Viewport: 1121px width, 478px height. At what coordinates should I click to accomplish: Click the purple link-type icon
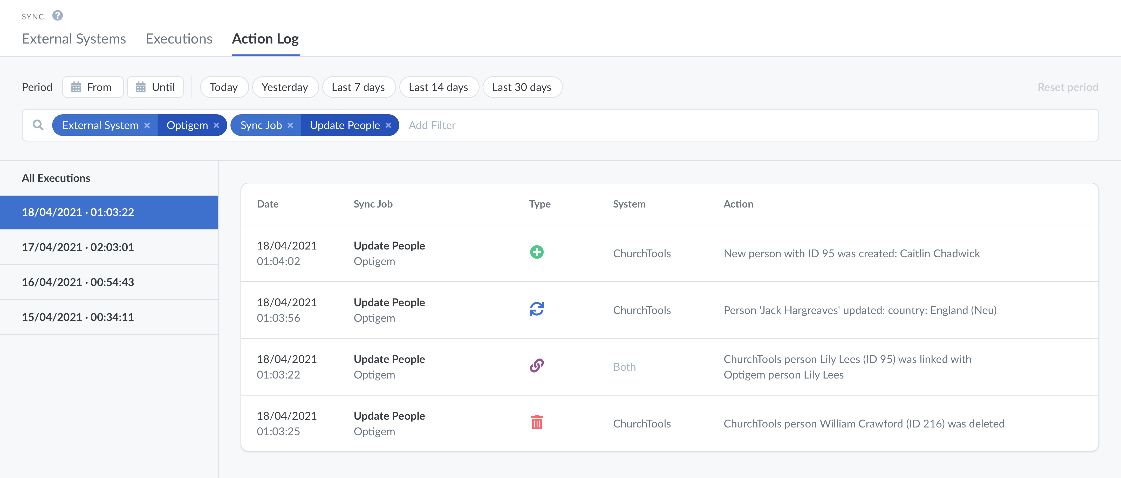point(537,366)
